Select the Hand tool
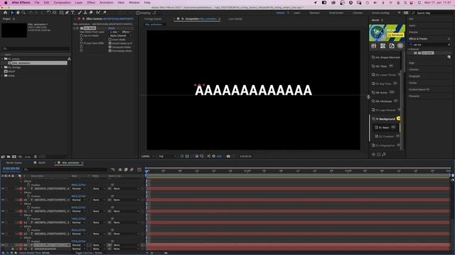Screen dimensions: 455x255 coord(18,13)
